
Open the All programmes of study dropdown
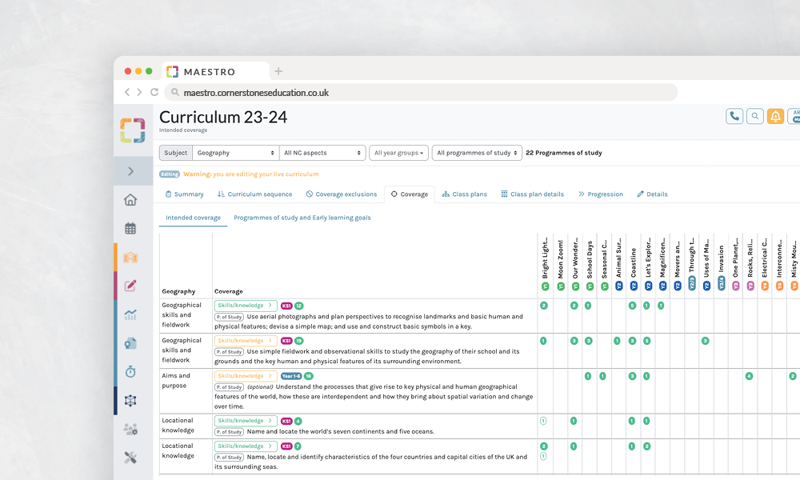477,153
